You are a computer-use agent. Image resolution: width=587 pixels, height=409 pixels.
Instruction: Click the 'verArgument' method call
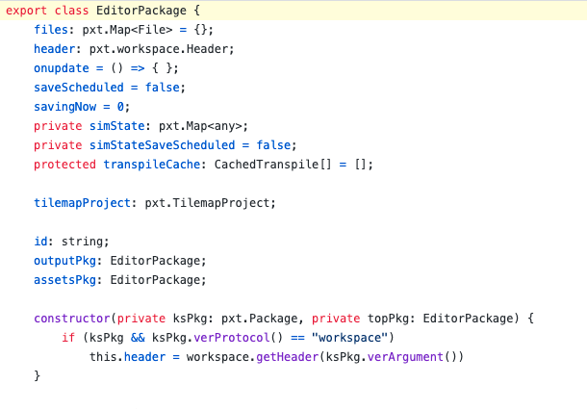coord(405,357)
